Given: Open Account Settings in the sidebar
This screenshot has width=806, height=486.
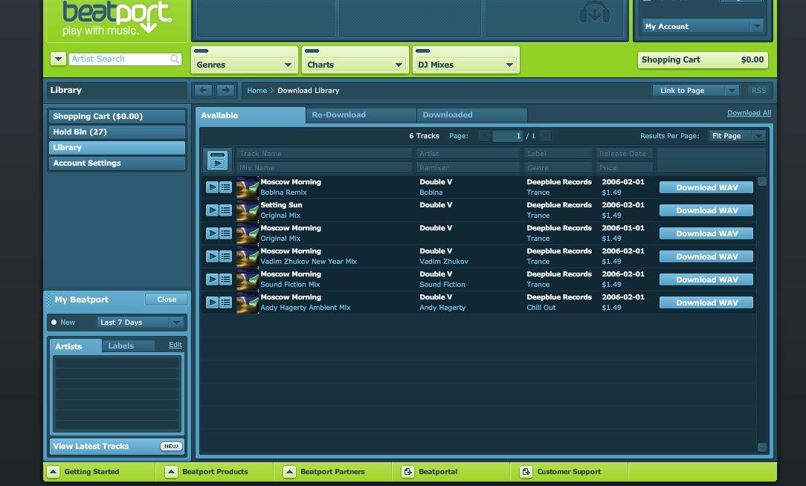Looking at the screenshot, I should (x=117, y=163).
